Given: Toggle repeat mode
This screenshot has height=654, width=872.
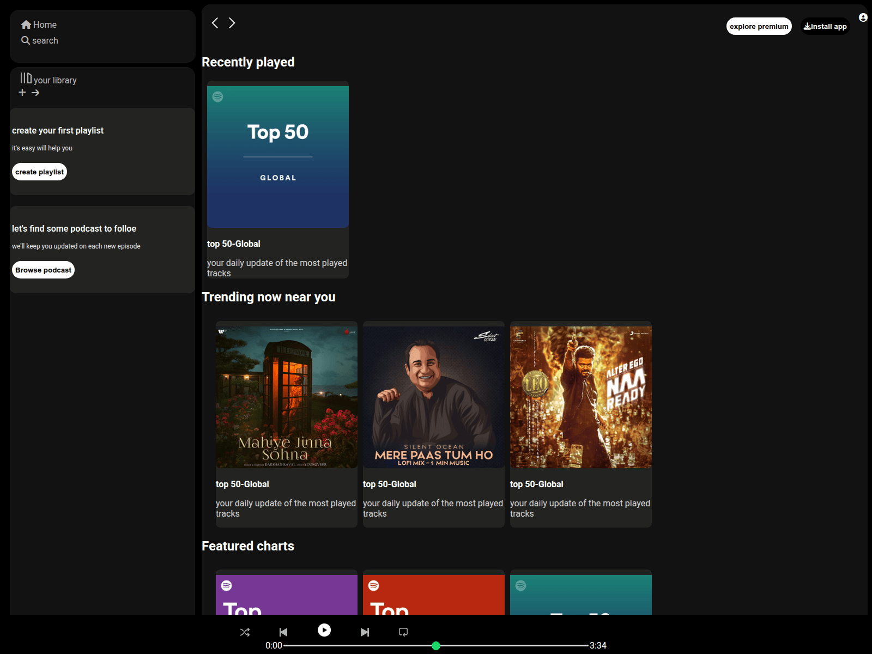Looking at the screenshot, I should coord(403,632).
